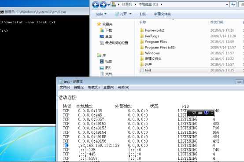Viewport: 244px width, 162px height.
Task: Click the 本地地址 column heading text in Notepad
Action: 85,106
